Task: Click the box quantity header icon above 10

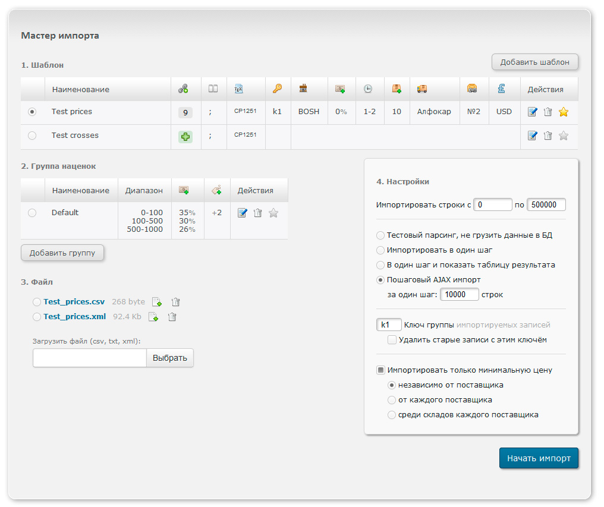Action: pos(397,89)
